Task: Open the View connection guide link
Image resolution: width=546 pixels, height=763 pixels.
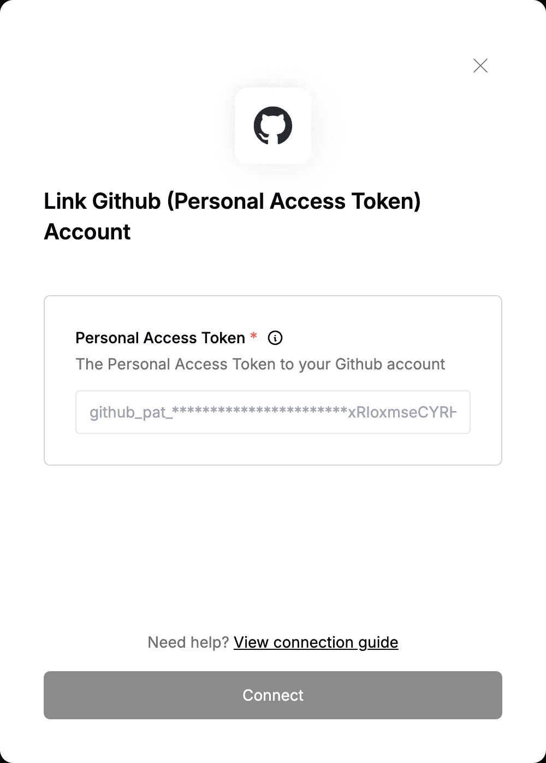Action: point(316,642)
